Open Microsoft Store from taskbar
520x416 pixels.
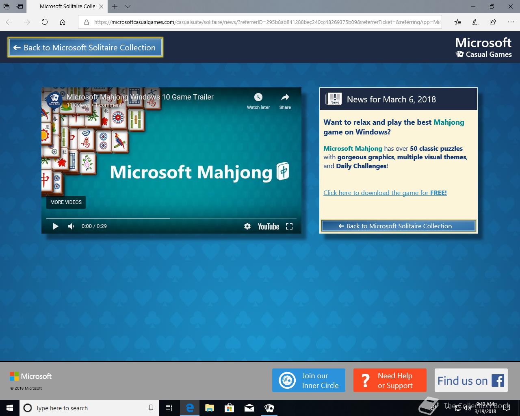pyautogui.click(x=230, y=408)
